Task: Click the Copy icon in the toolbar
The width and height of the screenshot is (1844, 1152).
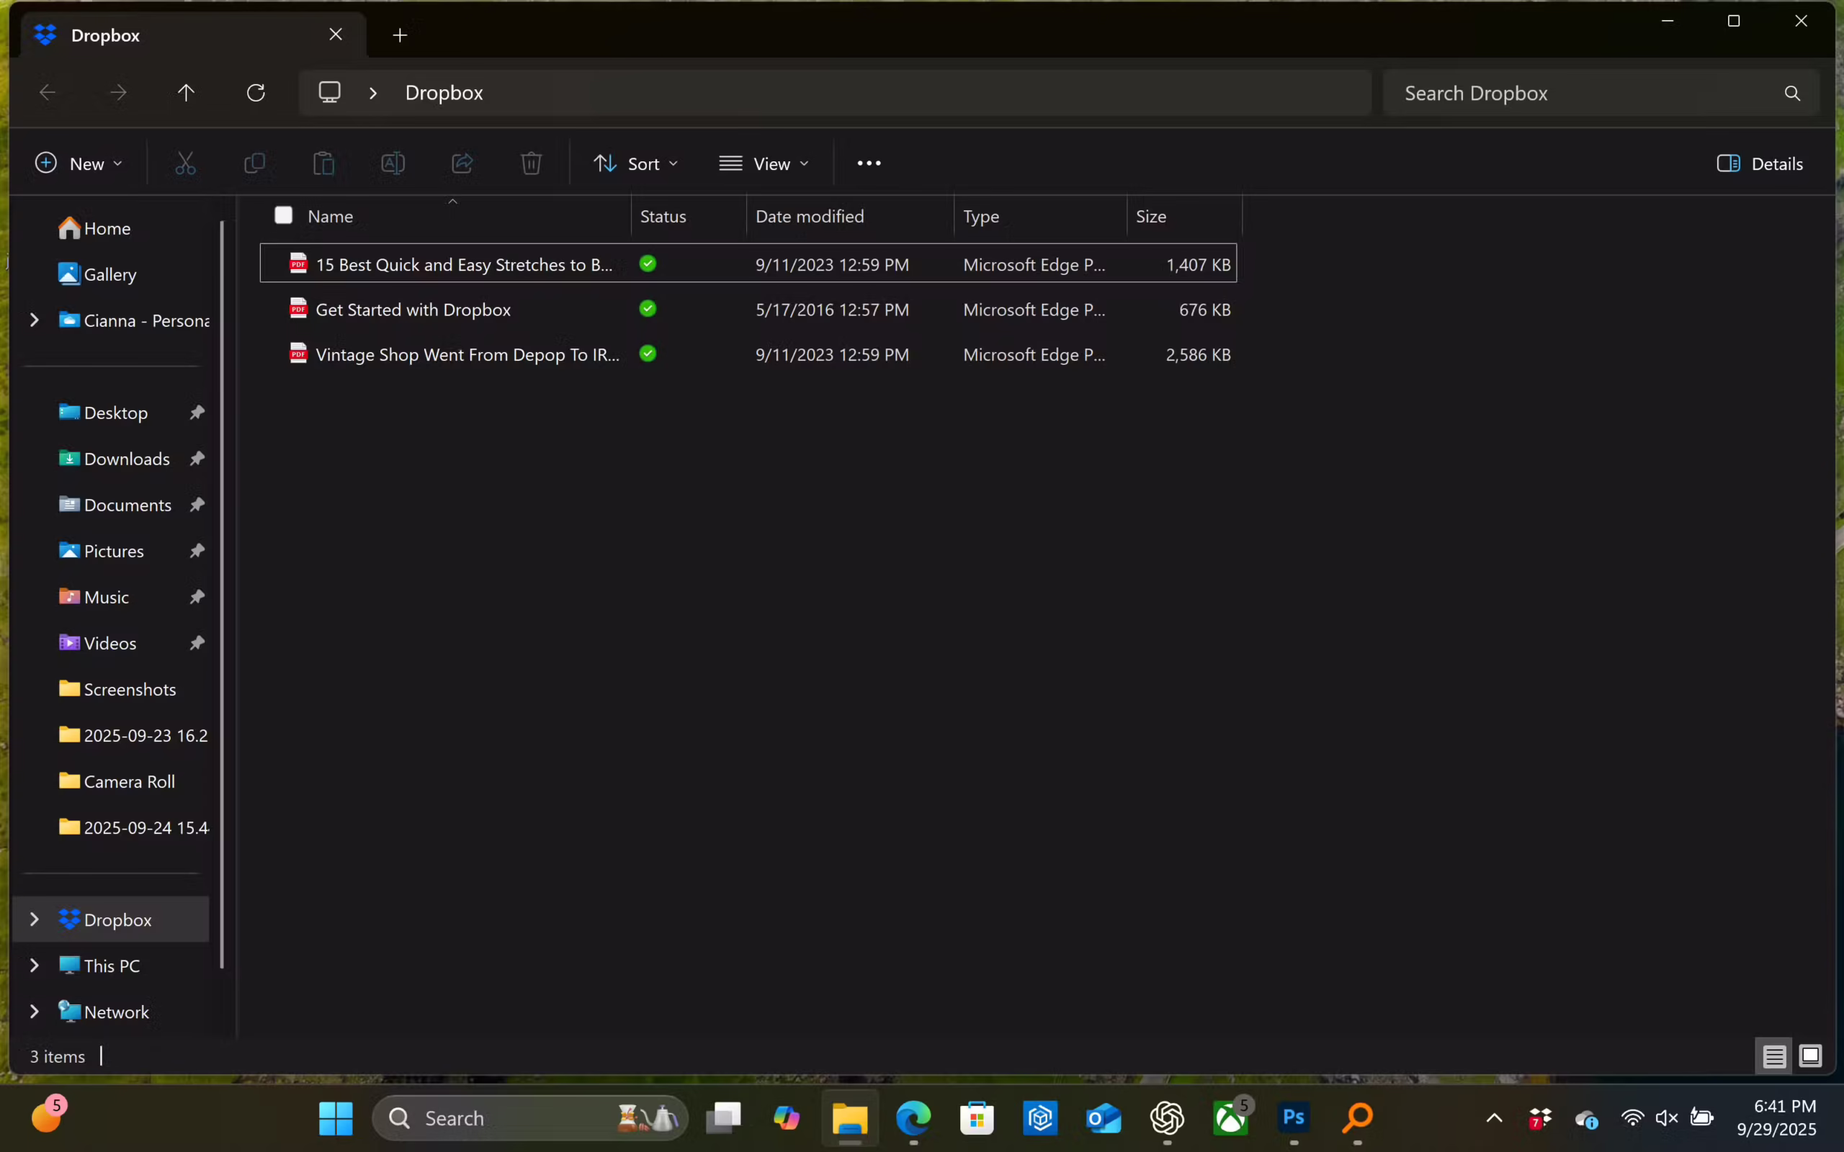Action: 254,163
